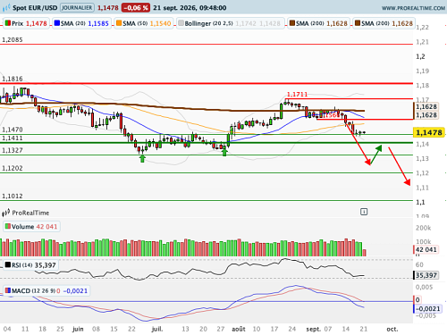Viewport: 447px width, 335px height.
Task: Select the SMA (200) legend entry right after Bollinger
Action: [318, 23]
